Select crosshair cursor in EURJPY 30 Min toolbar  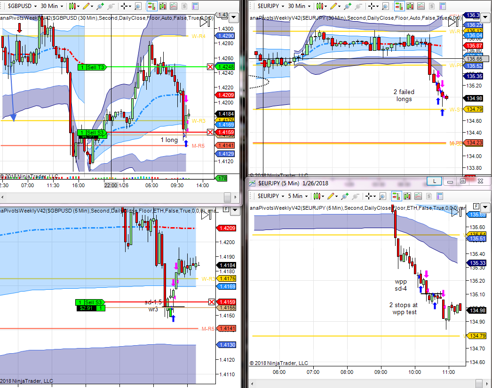372,6
